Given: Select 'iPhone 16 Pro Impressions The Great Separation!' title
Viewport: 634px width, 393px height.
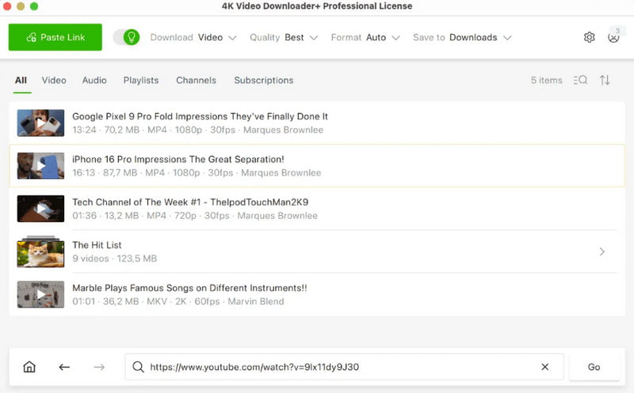Looking at the screenshot, I should 178,160.
